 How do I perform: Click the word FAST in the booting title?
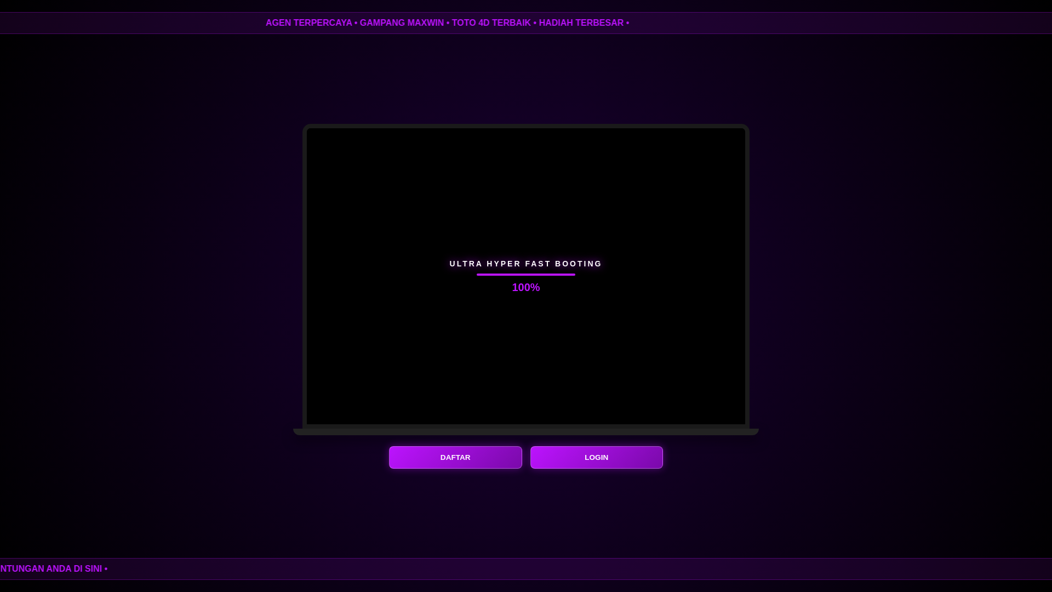(538, 264)
